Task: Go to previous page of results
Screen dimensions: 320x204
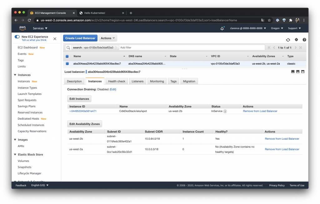Action: click(274, 47)
